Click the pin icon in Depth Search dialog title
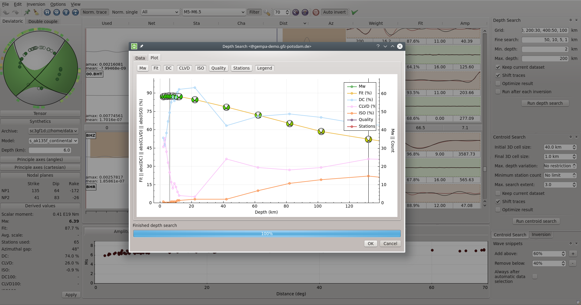This screenshot has height=305, width=581. point(141,46)
